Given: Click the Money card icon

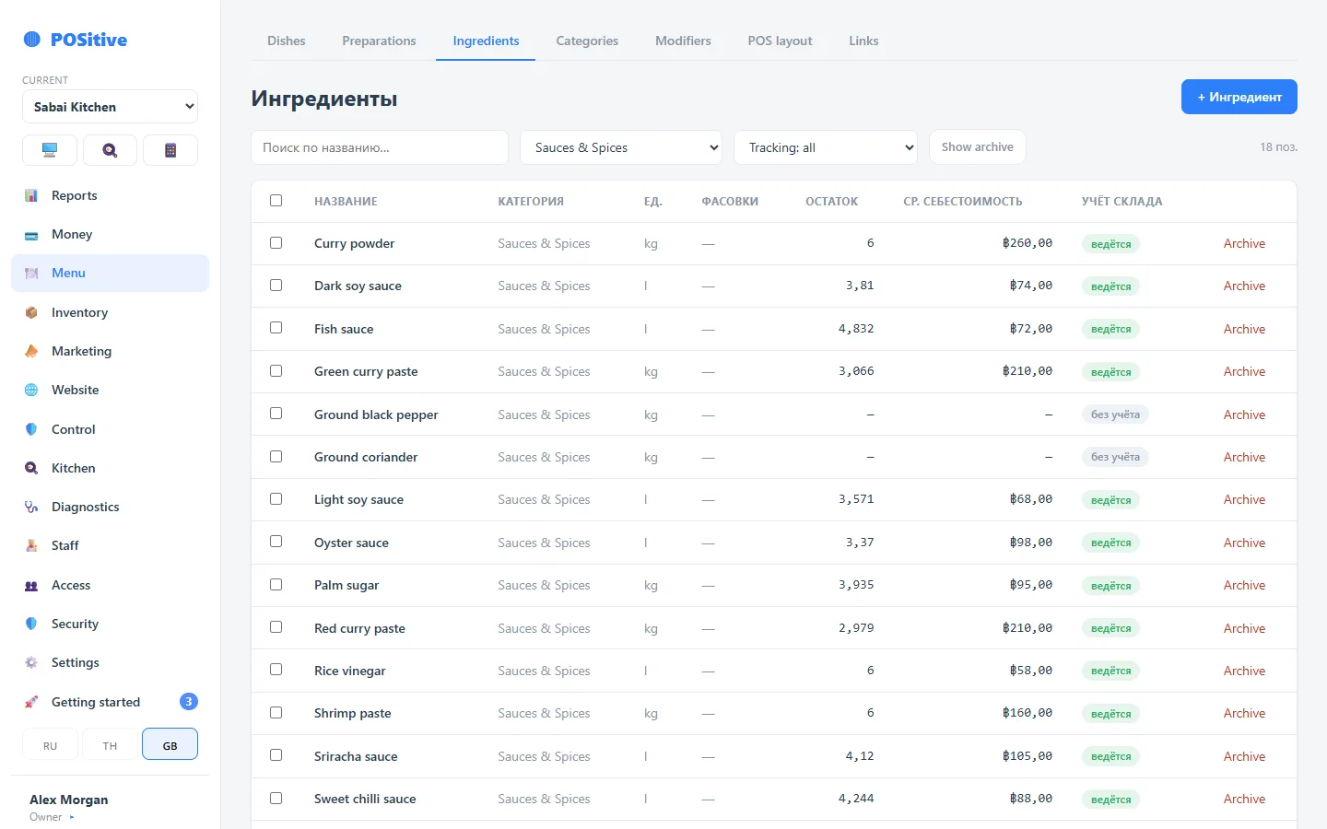Looking at the screenshot, I should coord(31,235).
